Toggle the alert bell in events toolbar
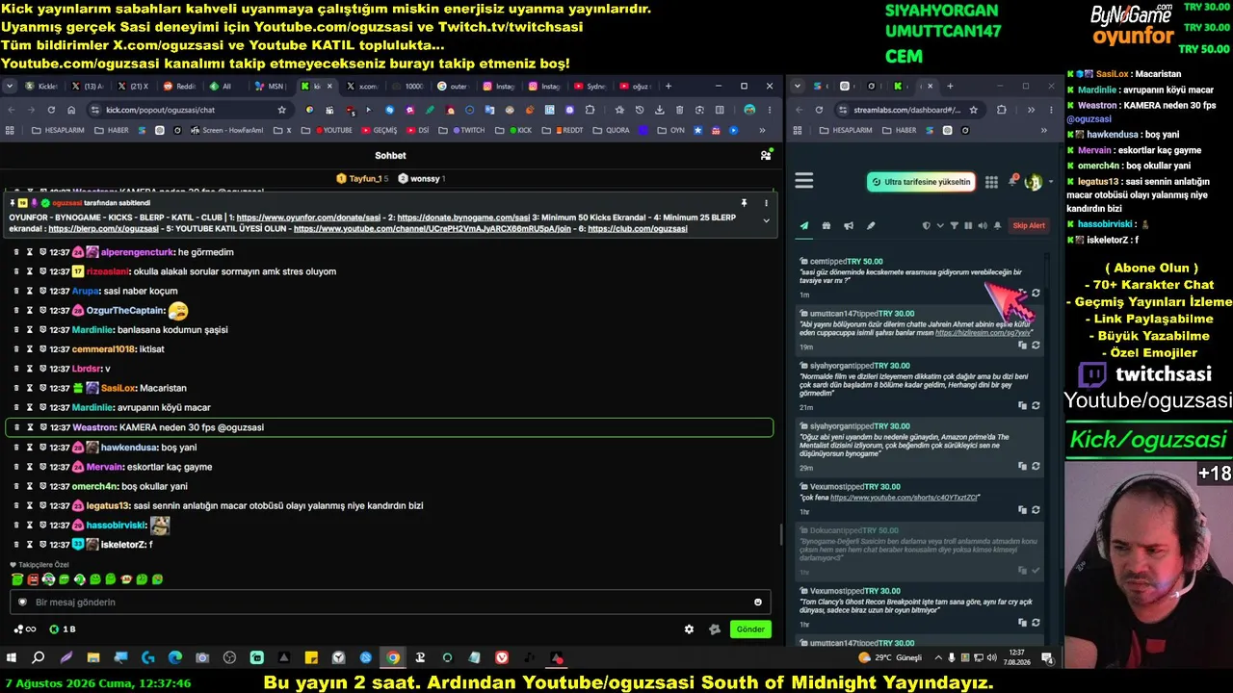 tap(997, 226)
